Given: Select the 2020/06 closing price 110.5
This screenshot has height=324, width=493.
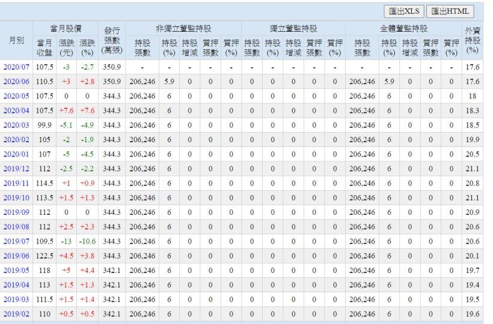Looking at the screenshot, I should point(44,82).
